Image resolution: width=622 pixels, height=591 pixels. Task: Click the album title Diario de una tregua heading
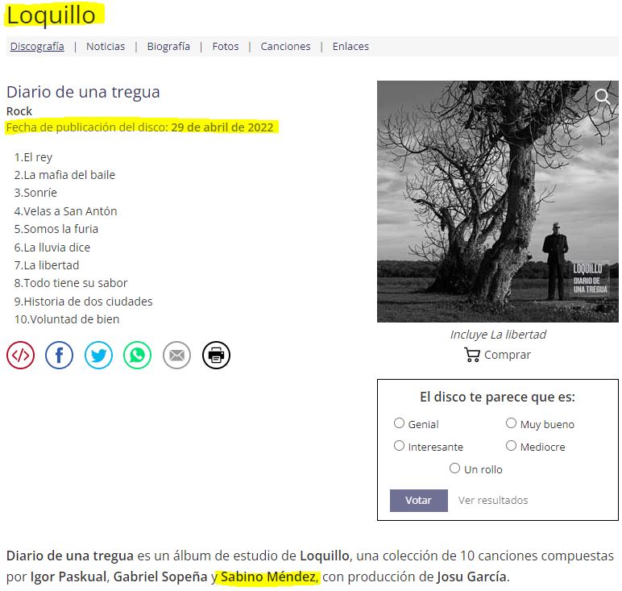coord(83,92)
